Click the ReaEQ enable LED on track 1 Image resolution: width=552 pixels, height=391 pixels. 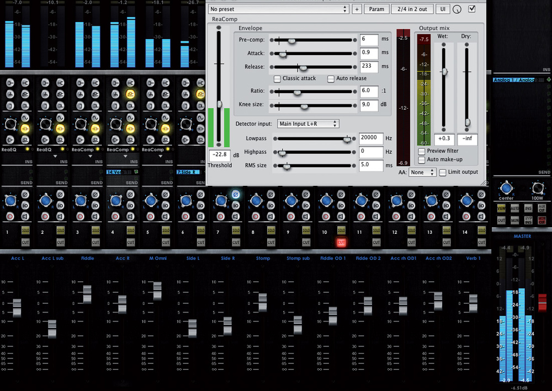tap(28, 149)
